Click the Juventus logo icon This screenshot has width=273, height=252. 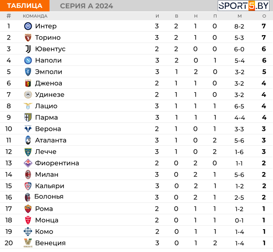[28, 49]
